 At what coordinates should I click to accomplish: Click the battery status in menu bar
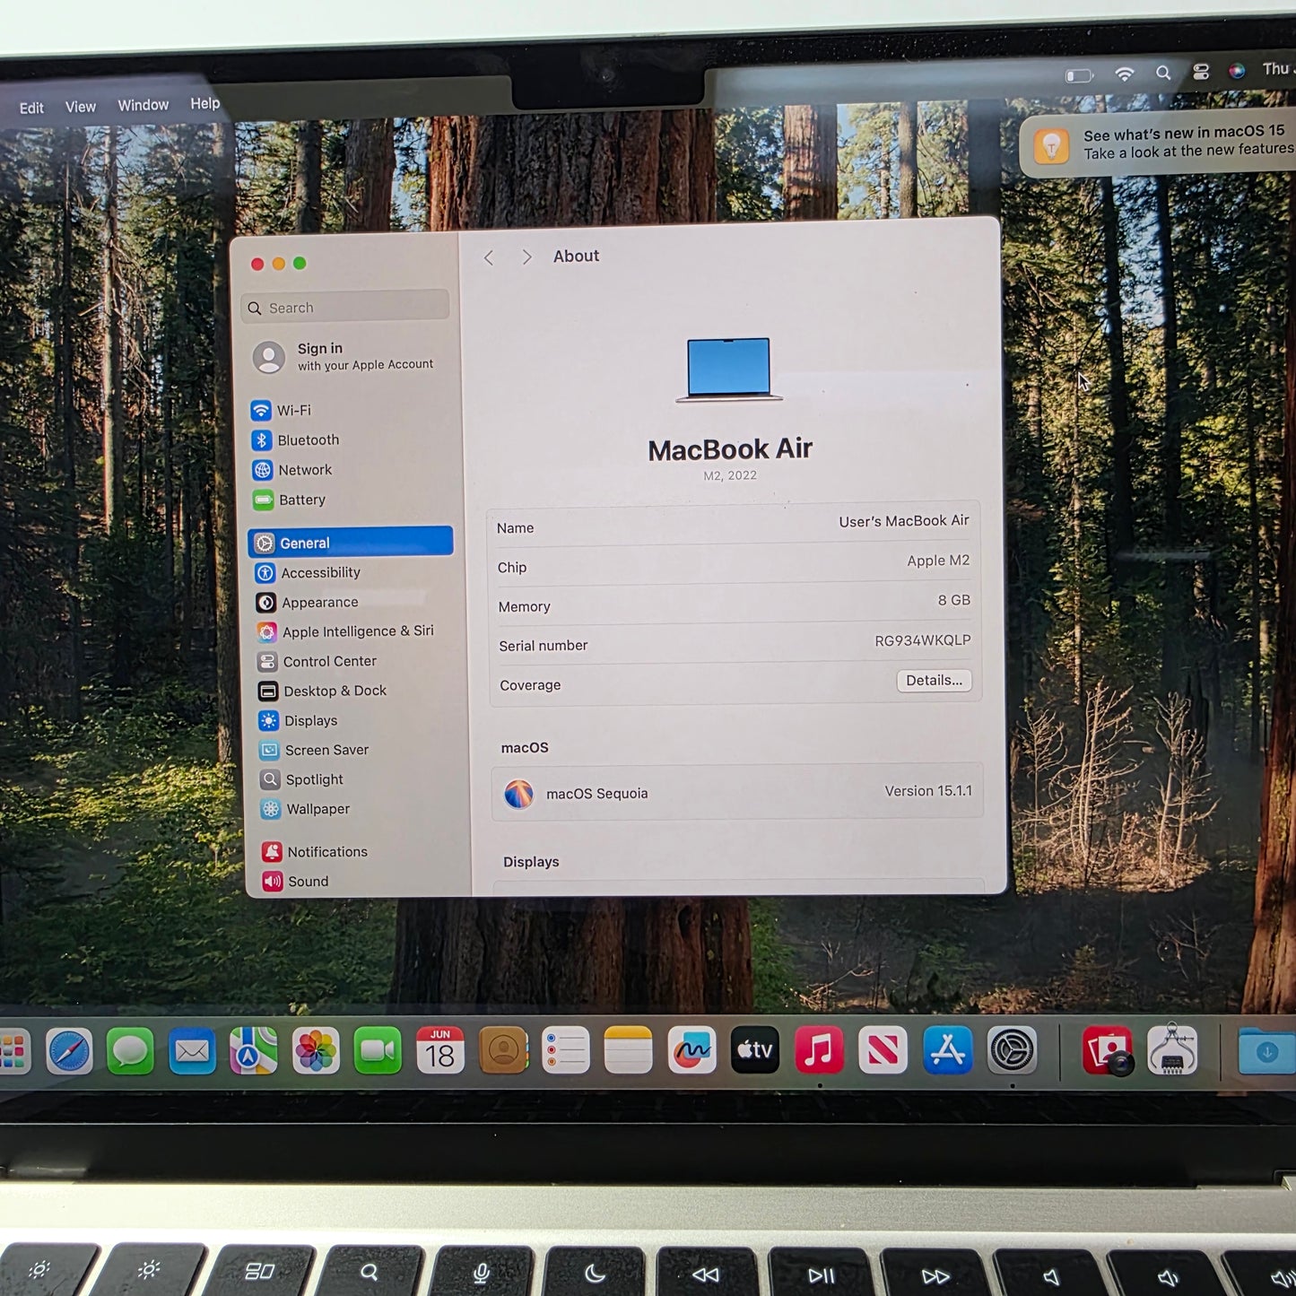1079,75
